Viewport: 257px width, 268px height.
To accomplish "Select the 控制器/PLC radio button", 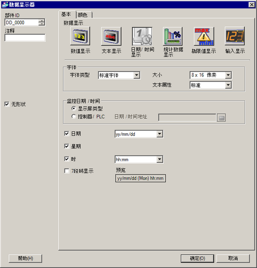I will click(x=73, y=117).
